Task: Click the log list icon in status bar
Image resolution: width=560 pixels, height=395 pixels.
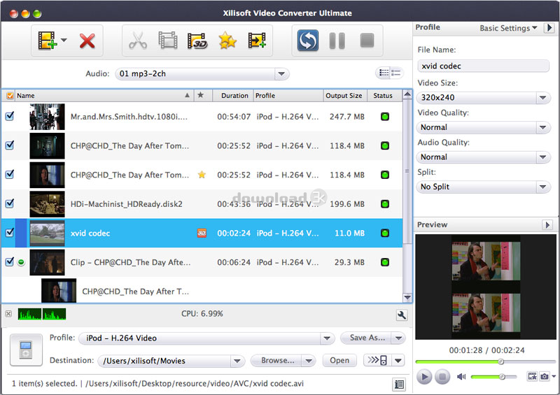Action: pyautogui.click(x=399, y=385)
